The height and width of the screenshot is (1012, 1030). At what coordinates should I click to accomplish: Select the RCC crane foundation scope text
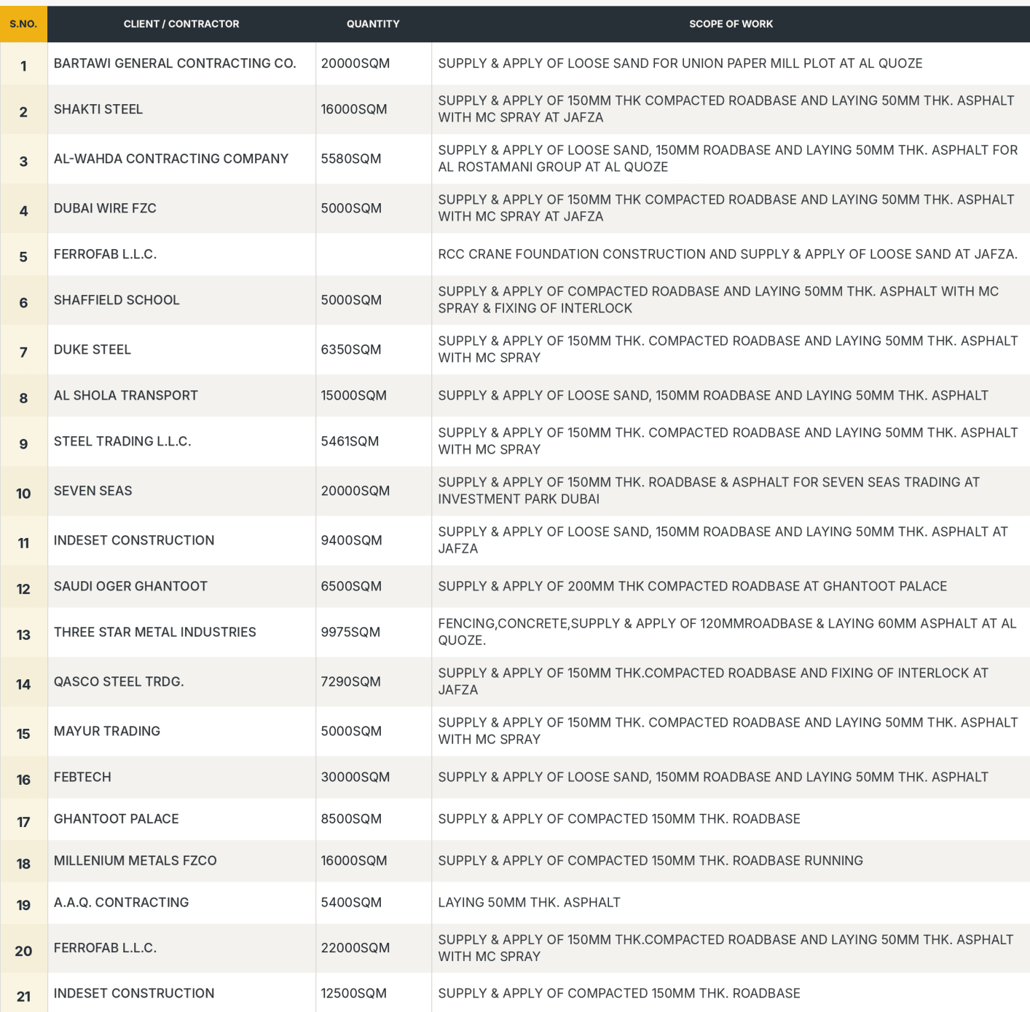(728, 254)
